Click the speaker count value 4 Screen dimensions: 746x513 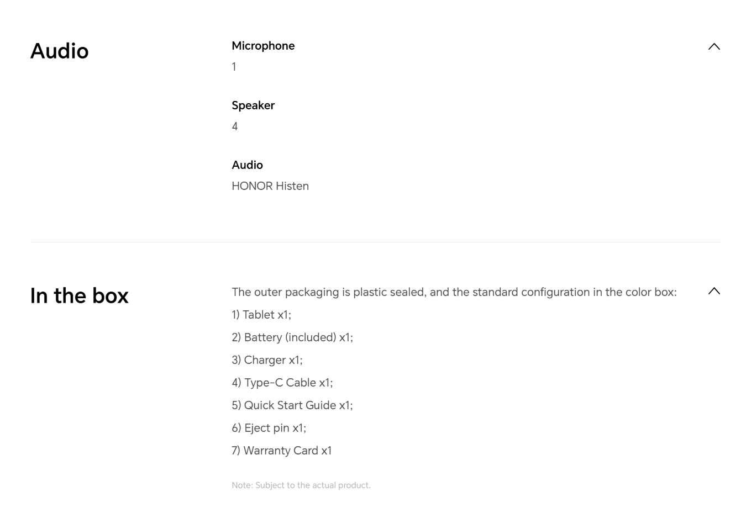tap(235, 126)
